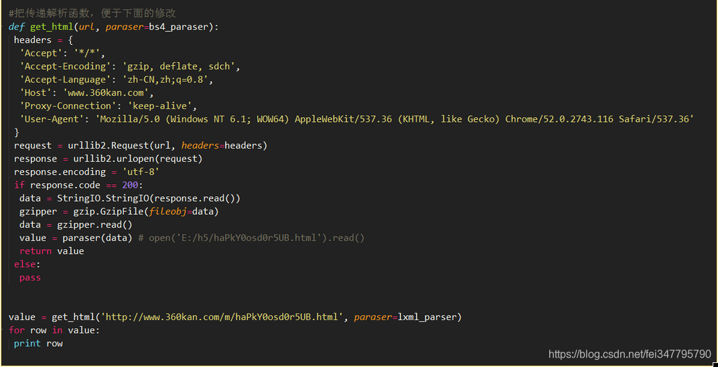Click the 'headers = {' line
Viewport: 718px width, 367px height.
coord(43,40)
